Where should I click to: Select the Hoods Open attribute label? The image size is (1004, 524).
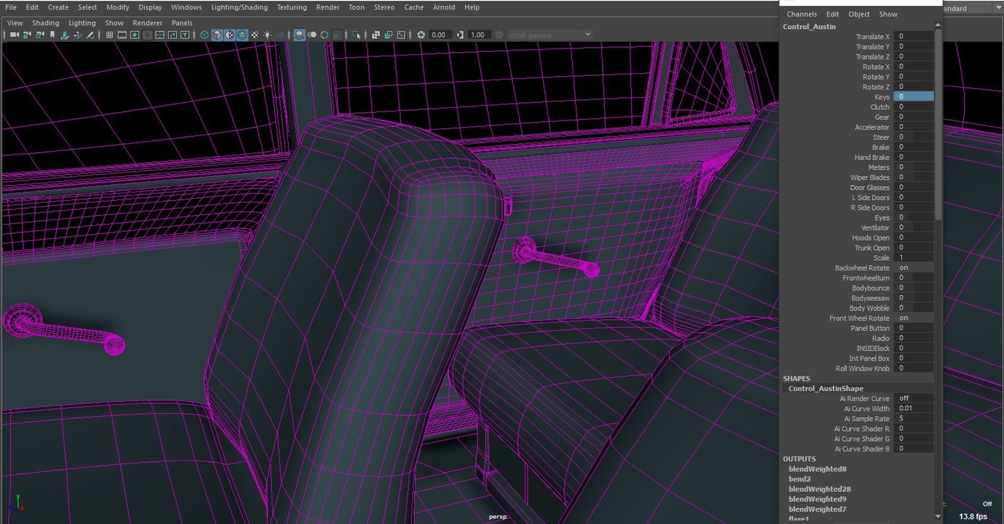[870, 238]
